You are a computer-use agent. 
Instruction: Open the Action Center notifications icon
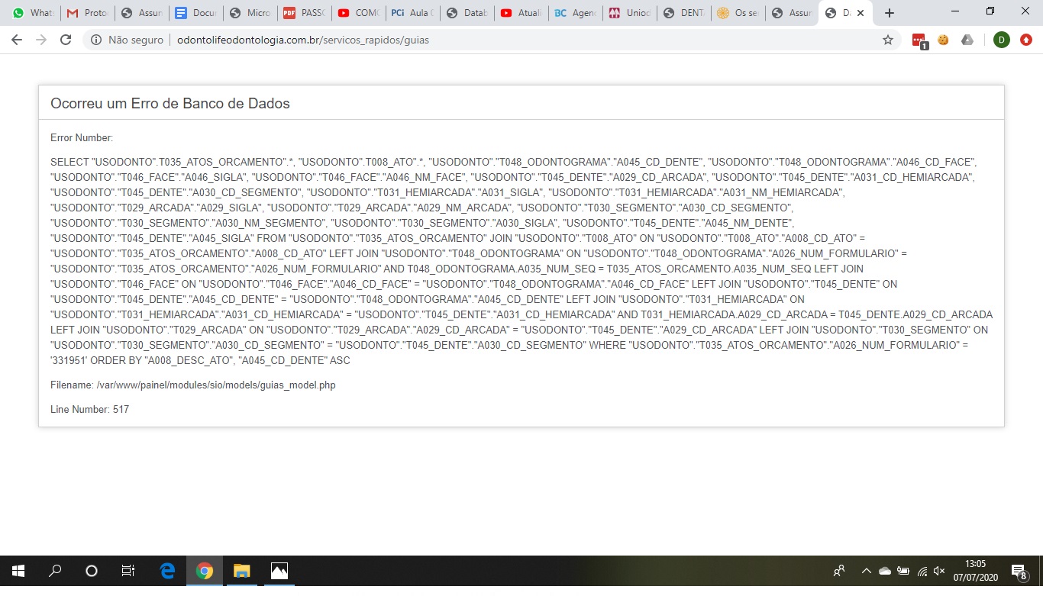click(1019, 571)
